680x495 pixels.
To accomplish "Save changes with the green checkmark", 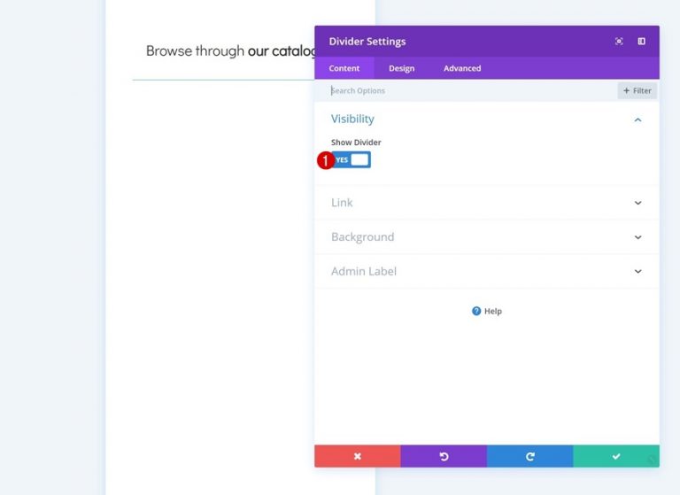I will click(x=616, y=456).
